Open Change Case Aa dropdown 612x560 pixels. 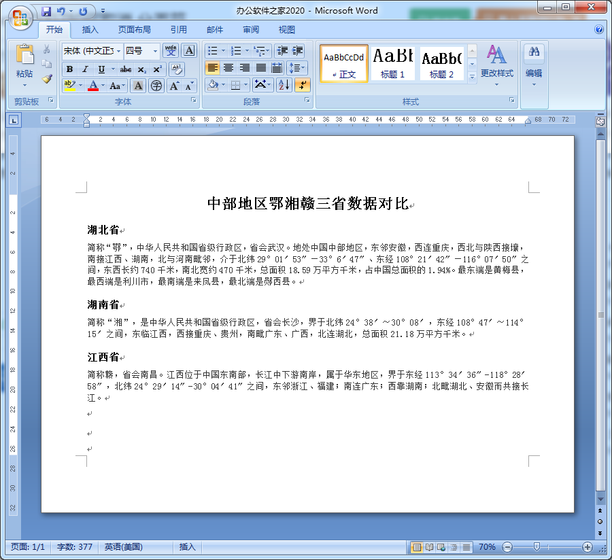(x=117, y=86)
